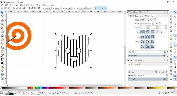Toggle current layer visibility in status bar
This screenshot has width=177, height=96.
click(x=26, y=93)
